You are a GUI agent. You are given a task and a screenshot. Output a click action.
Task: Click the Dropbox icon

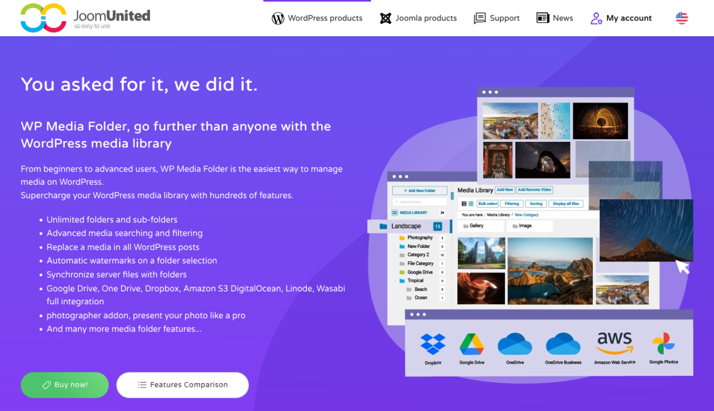[433, 344]
